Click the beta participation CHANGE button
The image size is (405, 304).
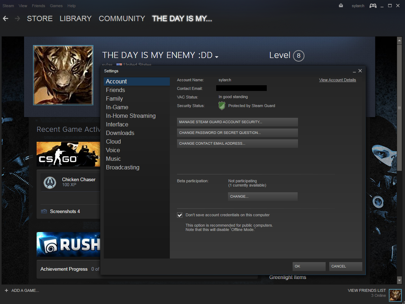coord(263,197)
